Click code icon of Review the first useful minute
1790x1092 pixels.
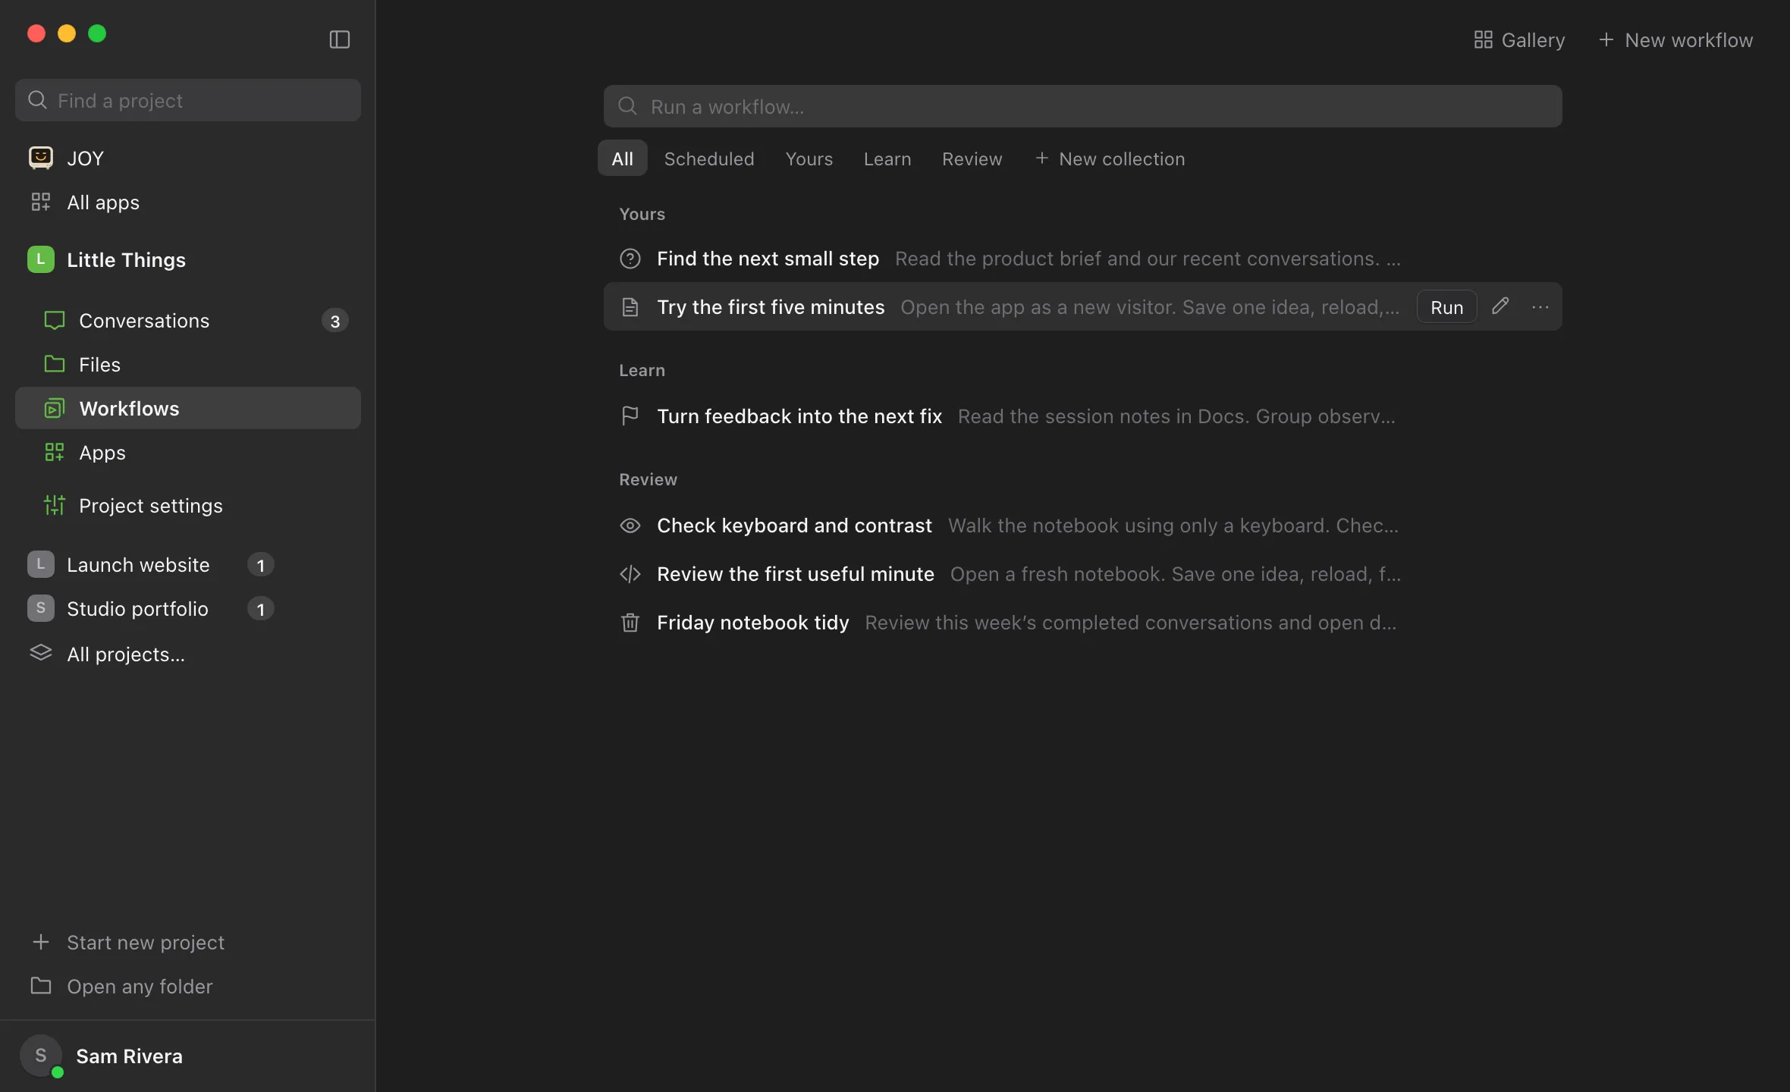(630, 574)
